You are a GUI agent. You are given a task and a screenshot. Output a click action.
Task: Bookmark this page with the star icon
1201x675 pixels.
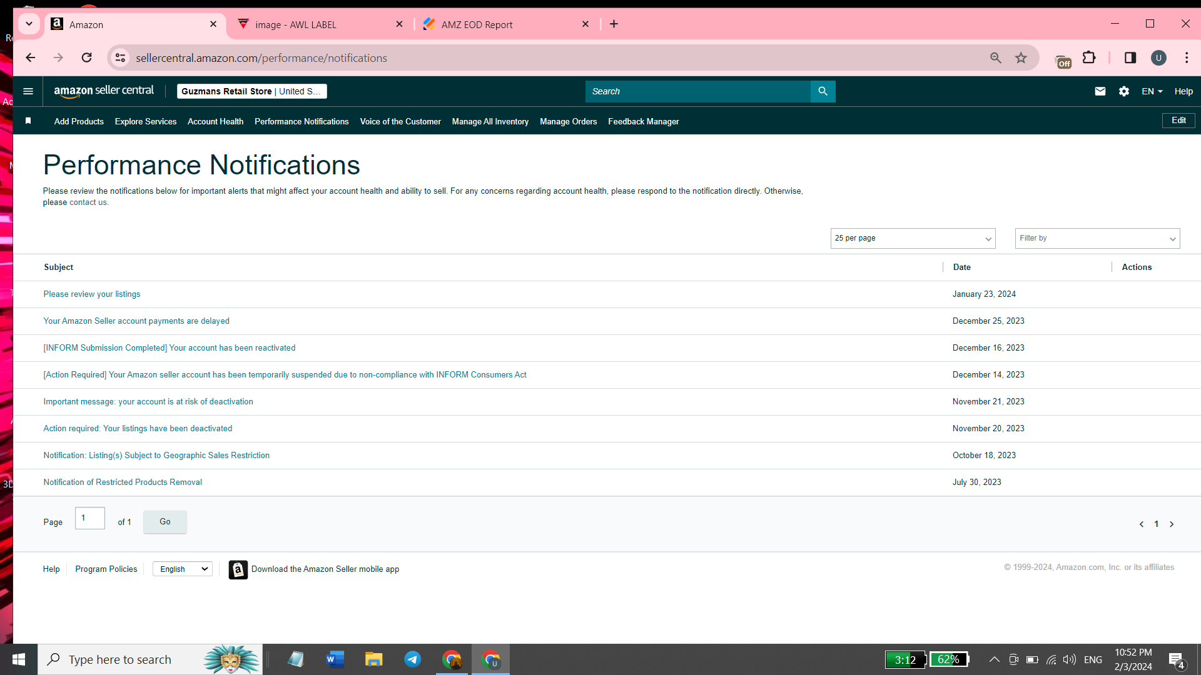(x=1021, y=58)
